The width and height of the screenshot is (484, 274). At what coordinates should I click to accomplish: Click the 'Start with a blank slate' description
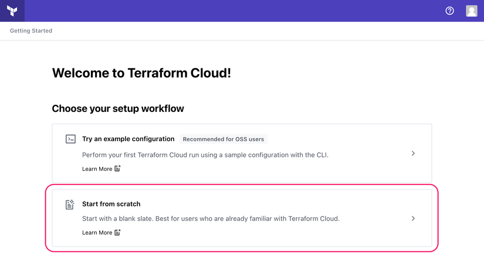211,219
